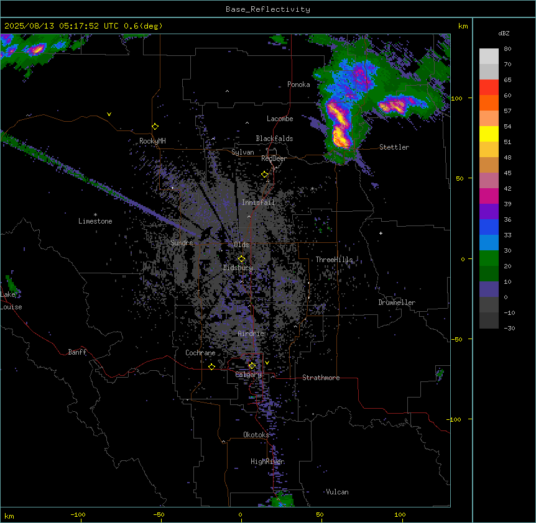Viewport: 536px width, 523px height.
Task: Click the dBZ legend heading
Action: [x=504, y=33]
